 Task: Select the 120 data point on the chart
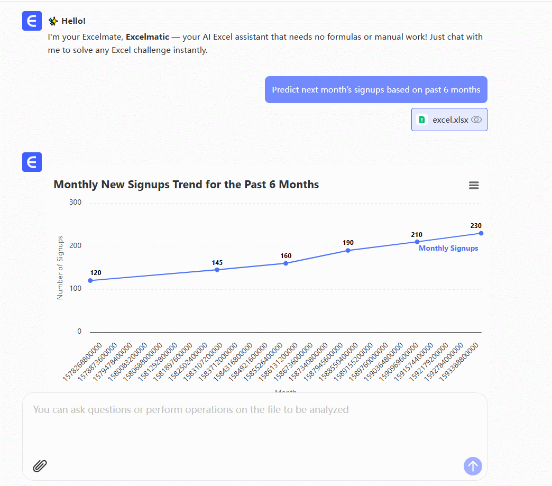pyautogui.click(x=90, y=280)
